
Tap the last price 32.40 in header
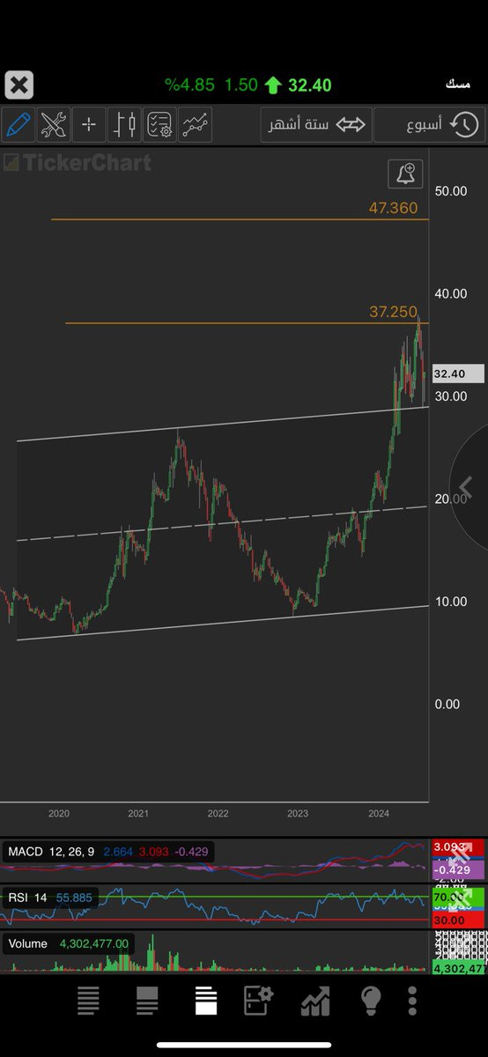click(x=310, y=85)
